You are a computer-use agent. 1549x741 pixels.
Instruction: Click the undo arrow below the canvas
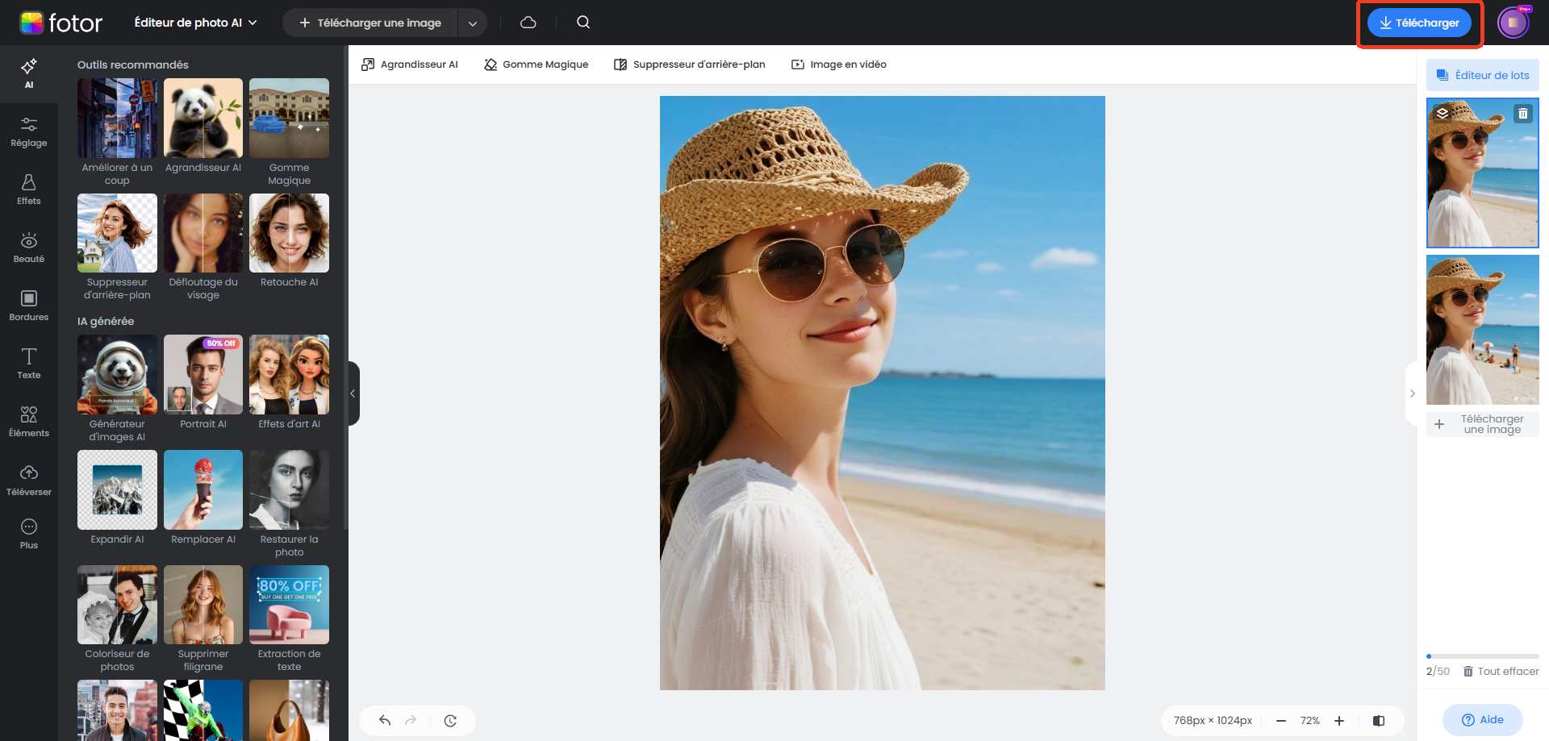[385, 720]
